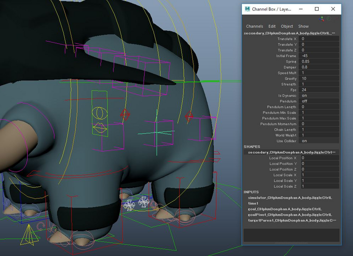The height and width of the screenshot is (256, 353).
Task: Click the Local Scale X value field
Action: (319, 175)
